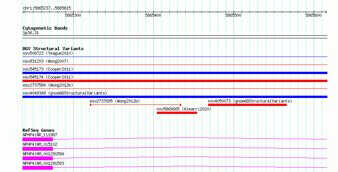The width and height of the screenshot is (338, 172).
Task: Click the magenta exon block of NM_015102
Action: pyautogui.click(x=38, y=149)
